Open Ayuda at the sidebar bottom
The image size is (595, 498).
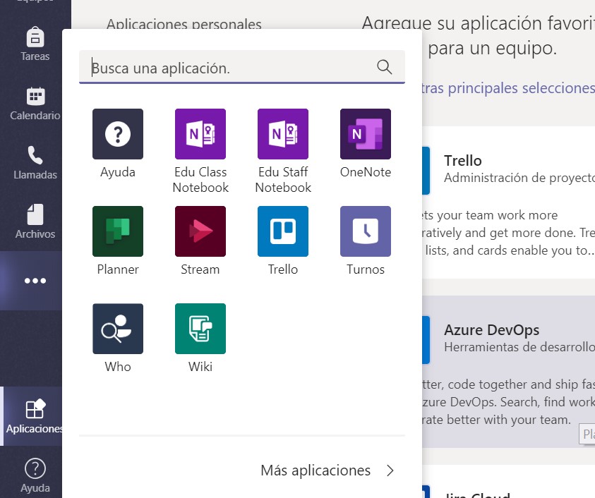point(35,475)
